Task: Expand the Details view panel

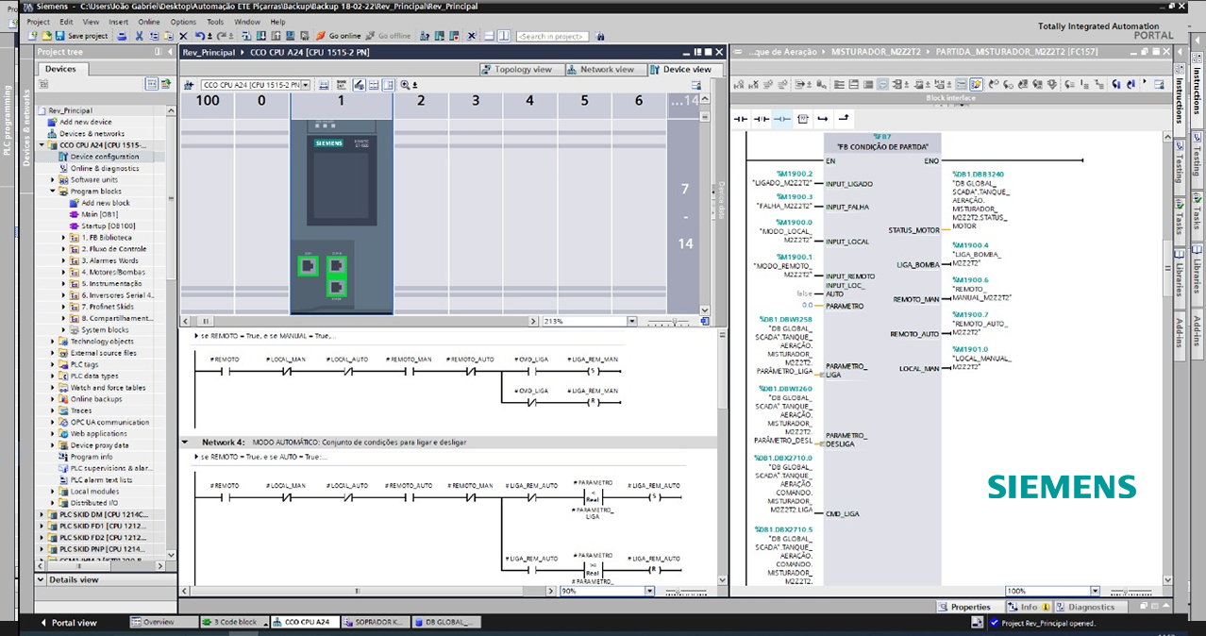Action: click(42, 579)
